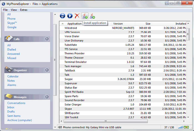This screenshot has height=131, width=194.
Task: Click the Download application icon with green arrow
Action: [92, 16]
